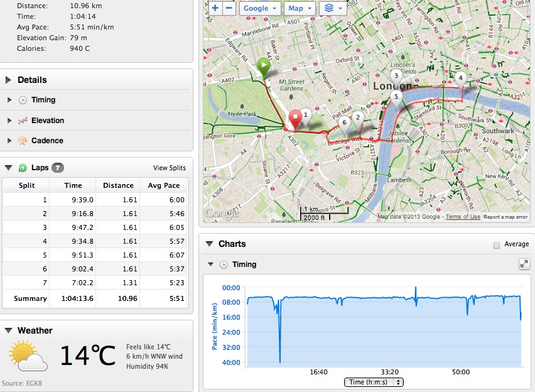Open the map layers stack dropdown
The image size is (535, 392).
pyautogui.click(x=332, y=8)
